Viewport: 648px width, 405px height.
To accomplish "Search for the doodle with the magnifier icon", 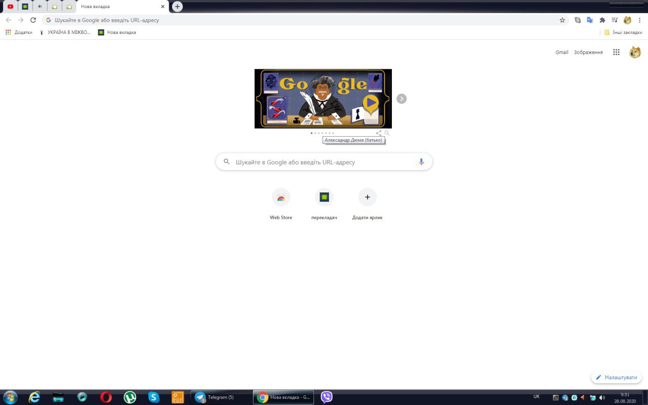I will [387, 133].
